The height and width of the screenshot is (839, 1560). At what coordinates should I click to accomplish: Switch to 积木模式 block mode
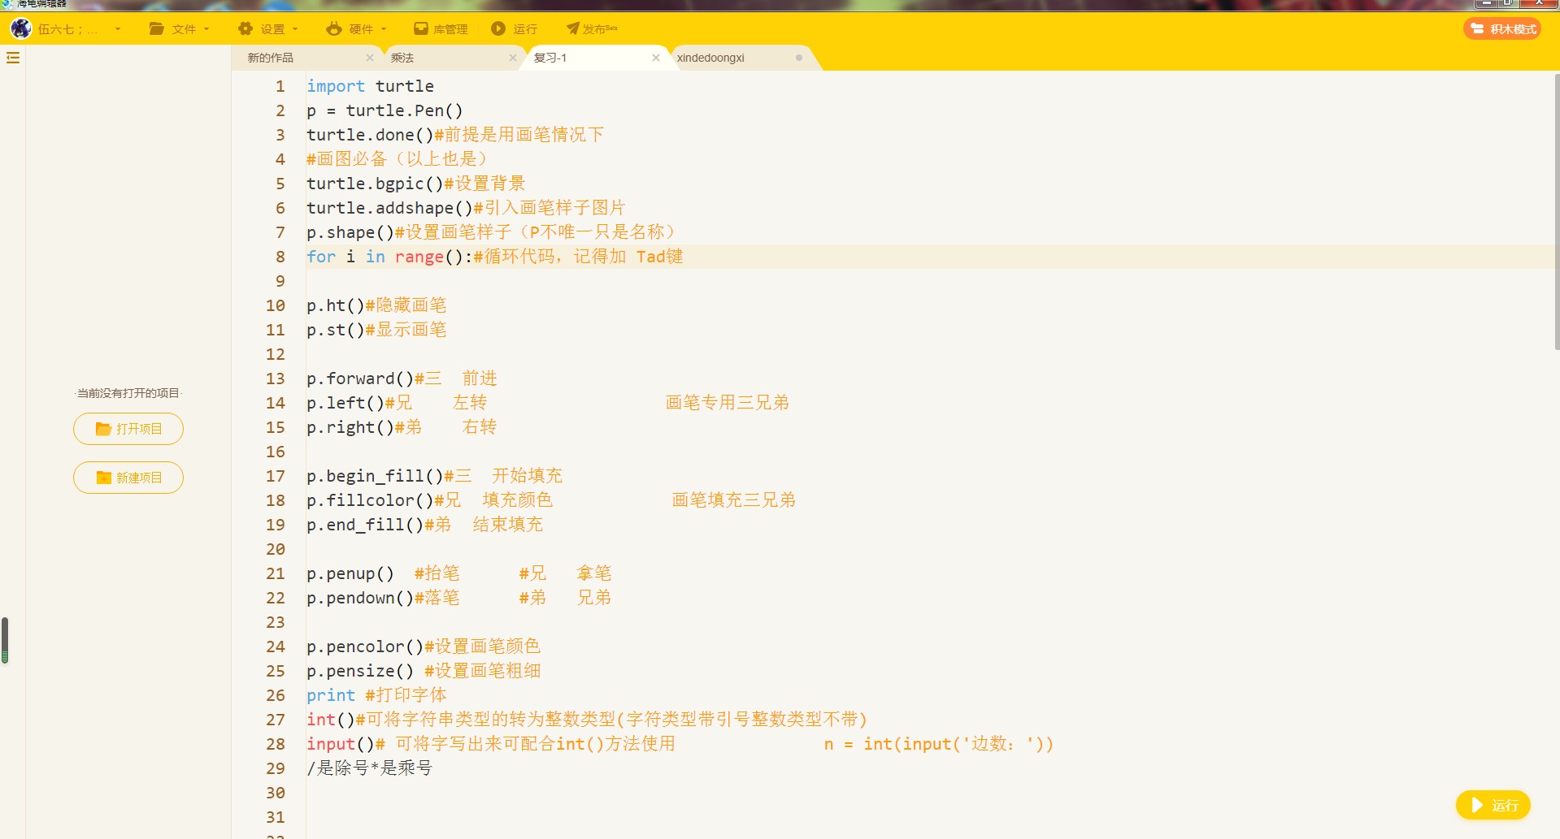1502,29
